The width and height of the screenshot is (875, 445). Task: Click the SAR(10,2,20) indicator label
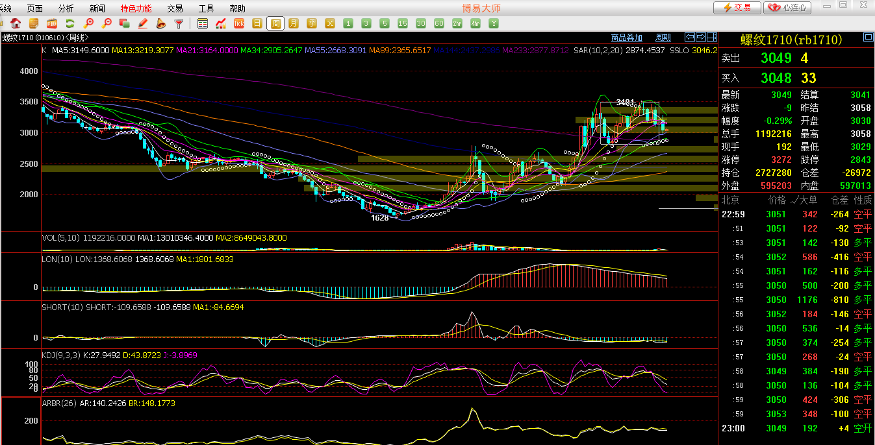[x=598, y=50]
